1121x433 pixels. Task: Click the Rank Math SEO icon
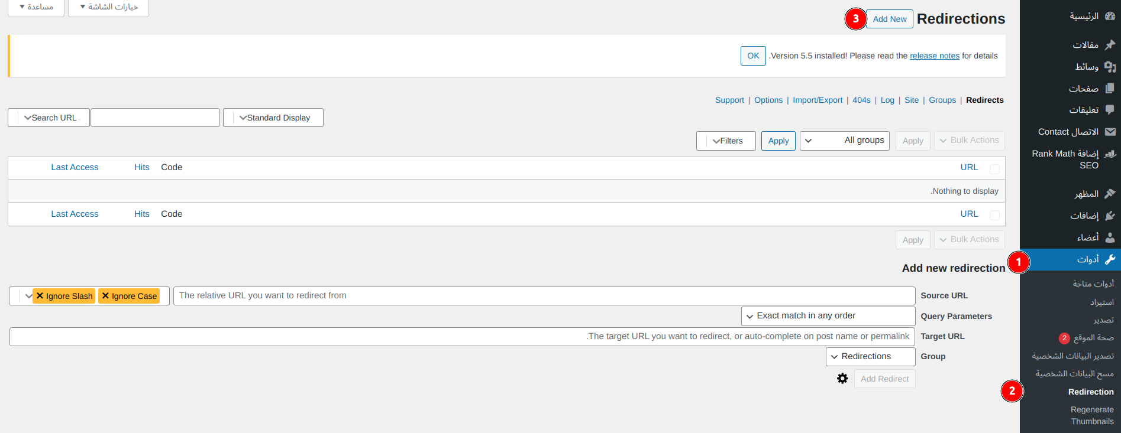[1110, 154]
